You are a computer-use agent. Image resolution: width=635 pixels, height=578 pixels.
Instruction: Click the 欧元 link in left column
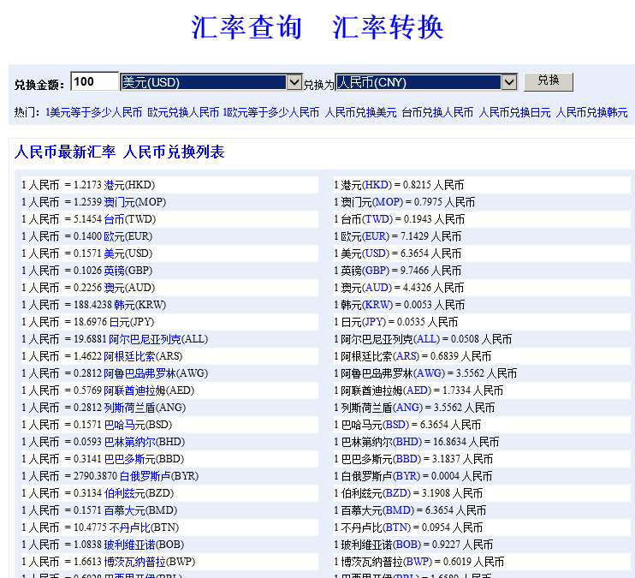(x=114, y=236)
